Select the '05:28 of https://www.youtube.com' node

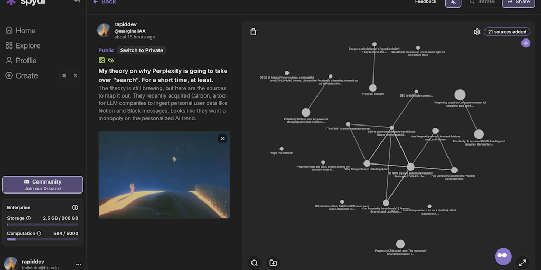click(287, 73)
